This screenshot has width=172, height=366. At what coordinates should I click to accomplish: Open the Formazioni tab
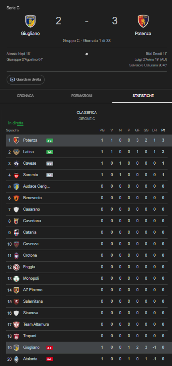[x=82, y=96]
